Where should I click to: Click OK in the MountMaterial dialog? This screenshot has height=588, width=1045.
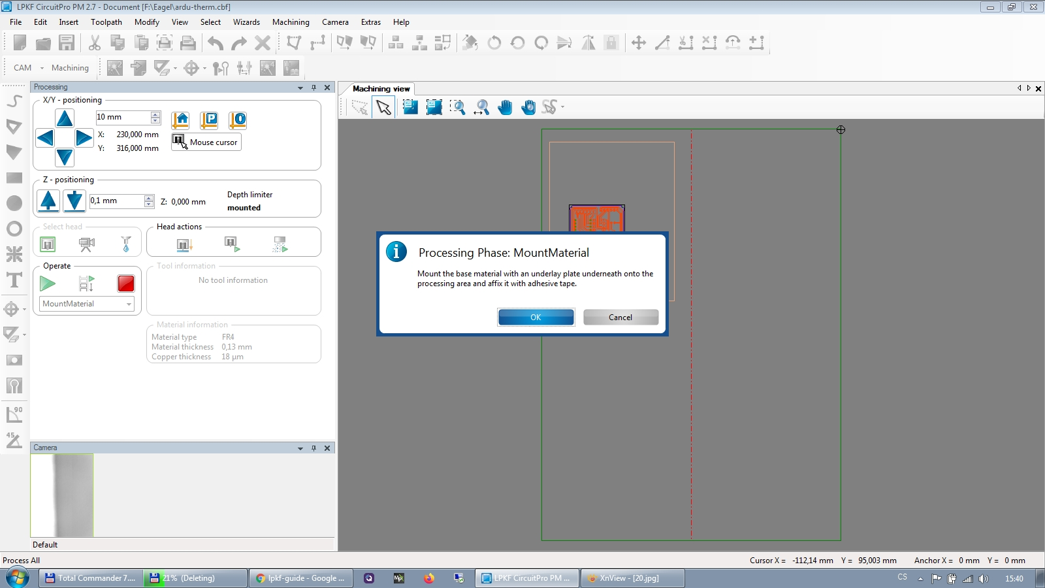click(x=536, y=317)
